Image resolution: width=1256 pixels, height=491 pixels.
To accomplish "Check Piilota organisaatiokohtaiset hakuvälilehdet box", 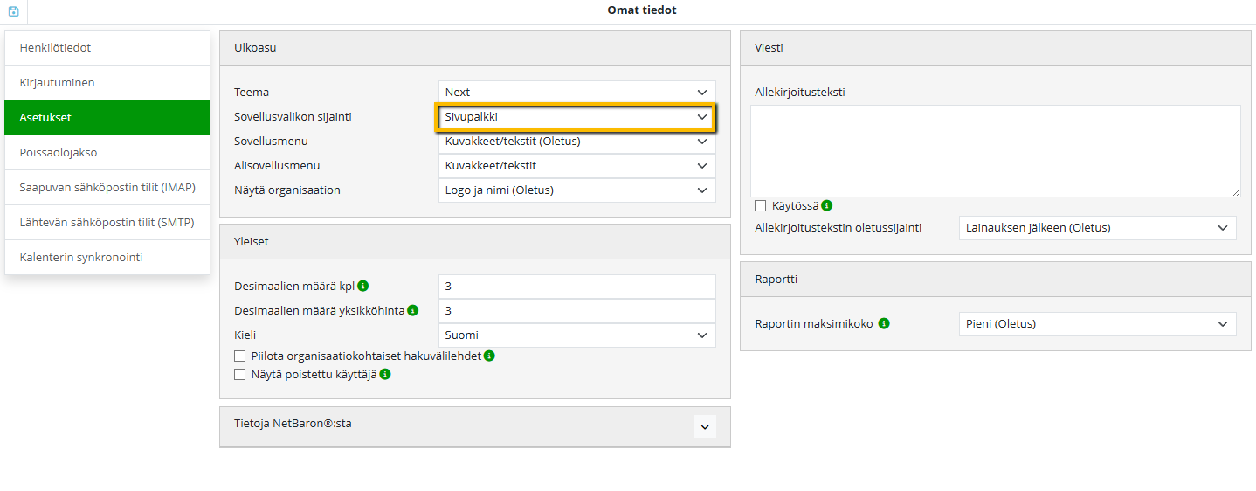I will tap(240, 356).
